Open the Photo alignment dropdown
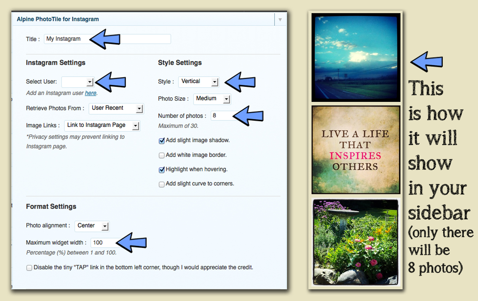This screenshot has height=301, width=478. pyautogui.click(x=92, y=226)
